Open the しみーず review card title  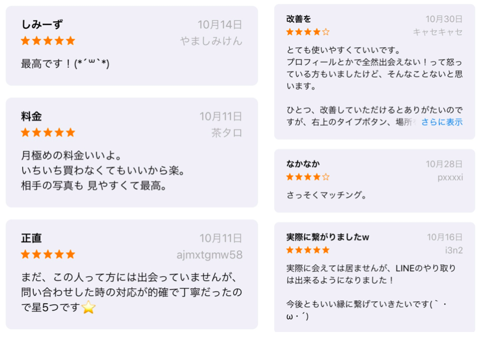42,24
